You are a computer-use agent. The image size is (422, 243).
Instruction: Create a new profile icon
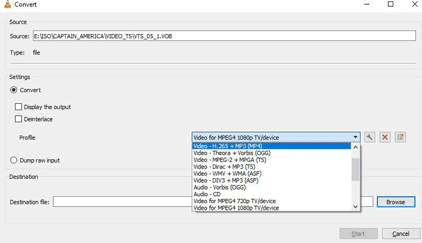(x=400, y=137)
